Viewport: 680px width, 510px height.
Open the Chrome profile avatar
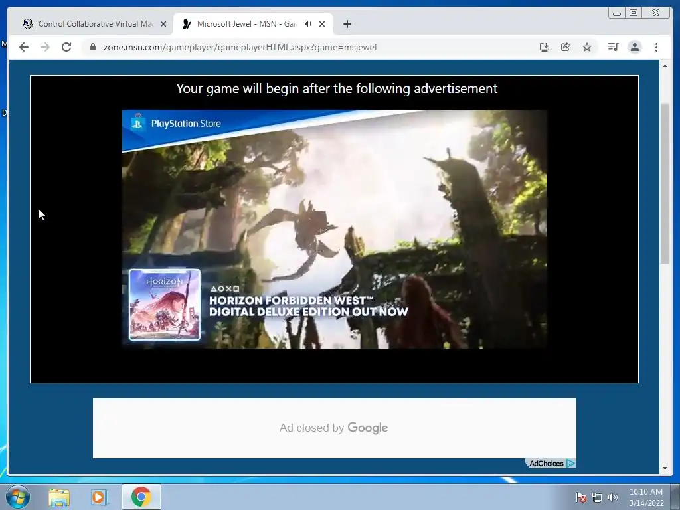coord(635,47)
